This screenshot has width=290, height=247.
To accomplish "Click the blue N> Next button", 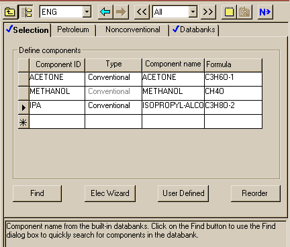I will click(265, 12).
